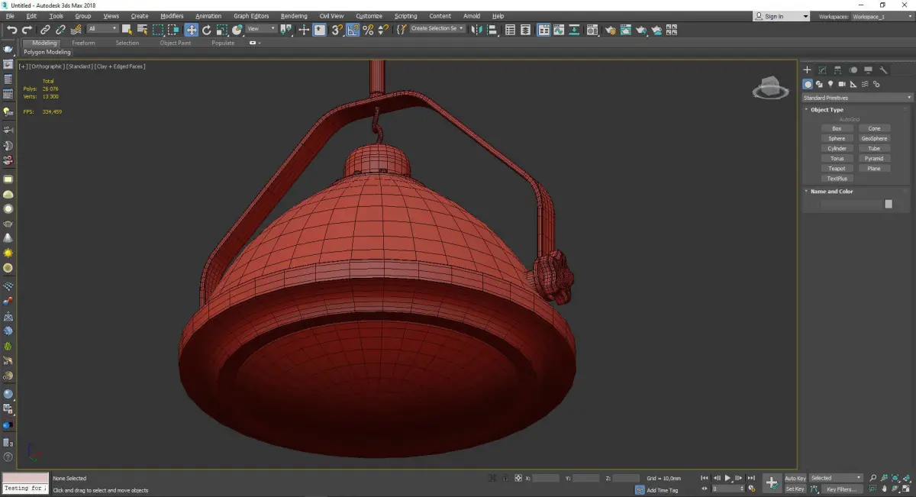Open the Utilities wrench panel tab
The height and width of the screenshot is (497, 916).
coord(883,70)
